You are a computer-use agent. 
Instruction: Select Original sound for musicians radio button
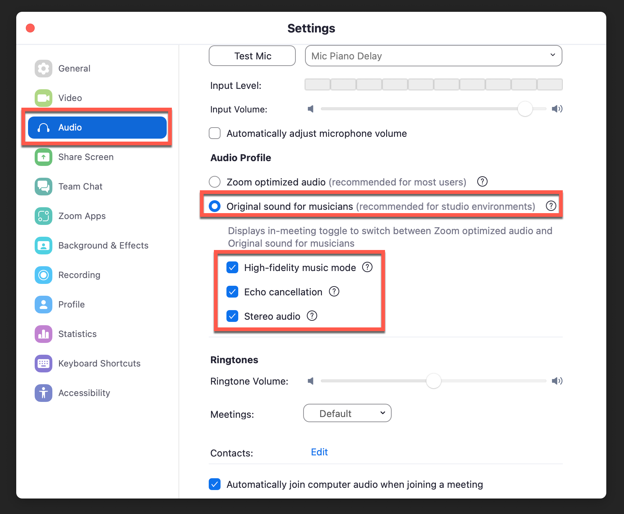tap(215, 206)
